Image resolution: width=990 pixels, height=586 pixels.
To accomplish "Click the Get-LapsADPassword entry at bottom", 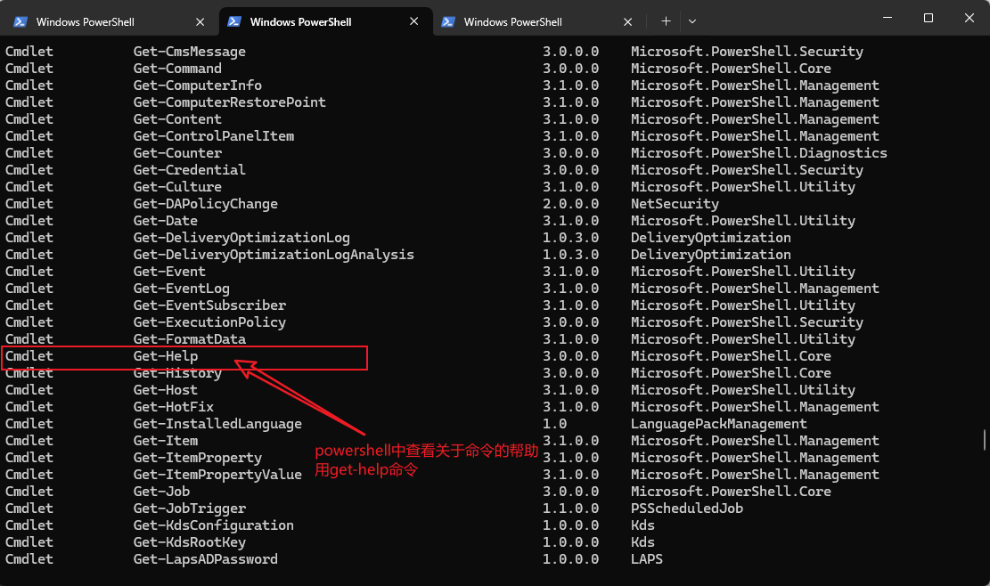I will [205, 558].
